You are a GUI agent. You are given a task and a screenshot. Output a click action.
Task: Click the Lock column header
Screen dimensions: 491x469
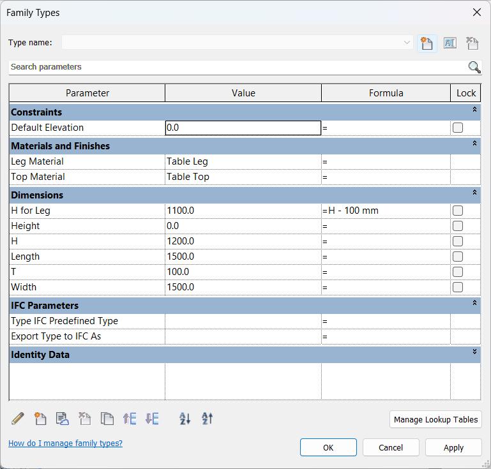click(465, 93)
